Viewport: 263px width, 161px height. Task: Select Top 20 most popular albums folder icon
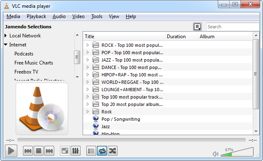click(x=96, y=104)
